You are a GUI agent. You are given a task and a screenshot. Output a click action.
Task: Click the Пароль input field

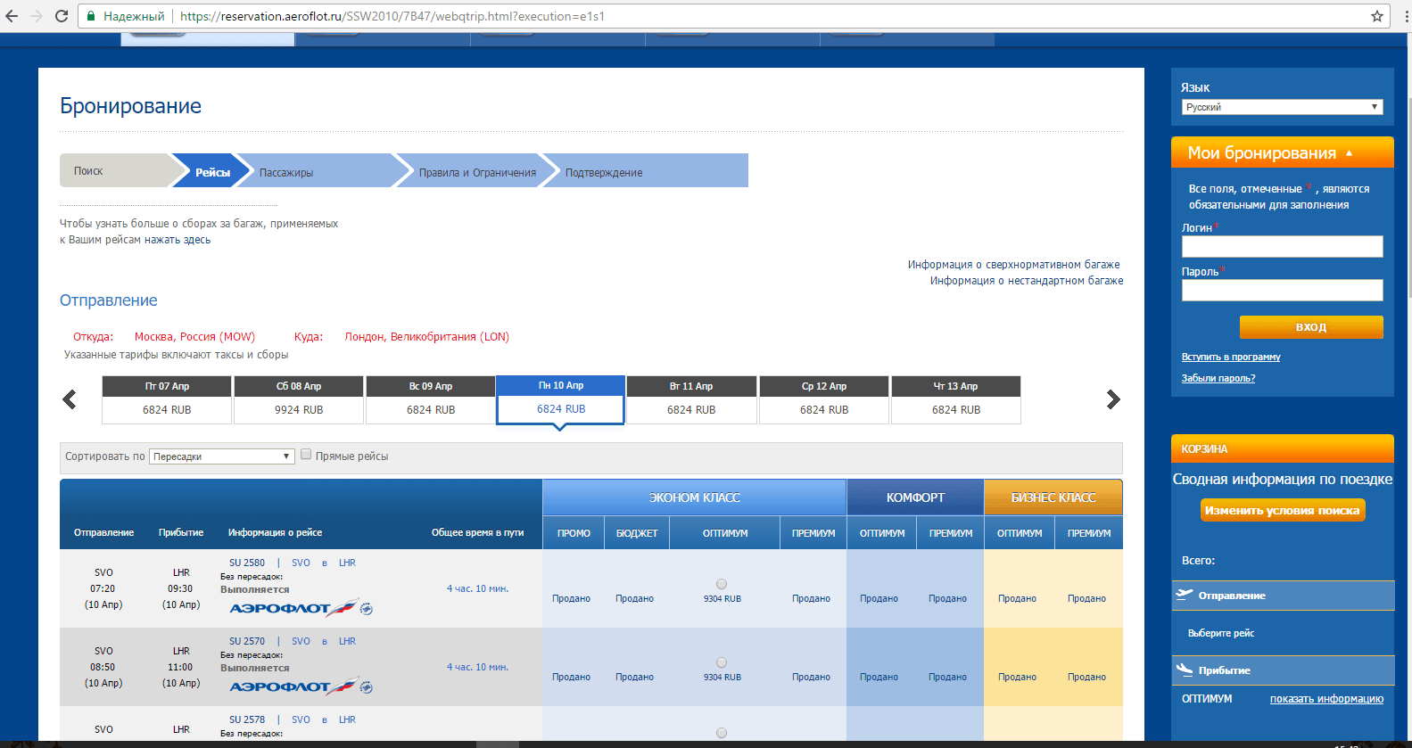1282,290
